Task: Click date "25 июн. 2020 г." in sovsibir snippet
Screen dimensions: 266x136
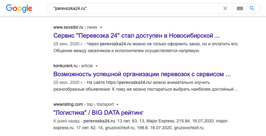Action: 68,44
